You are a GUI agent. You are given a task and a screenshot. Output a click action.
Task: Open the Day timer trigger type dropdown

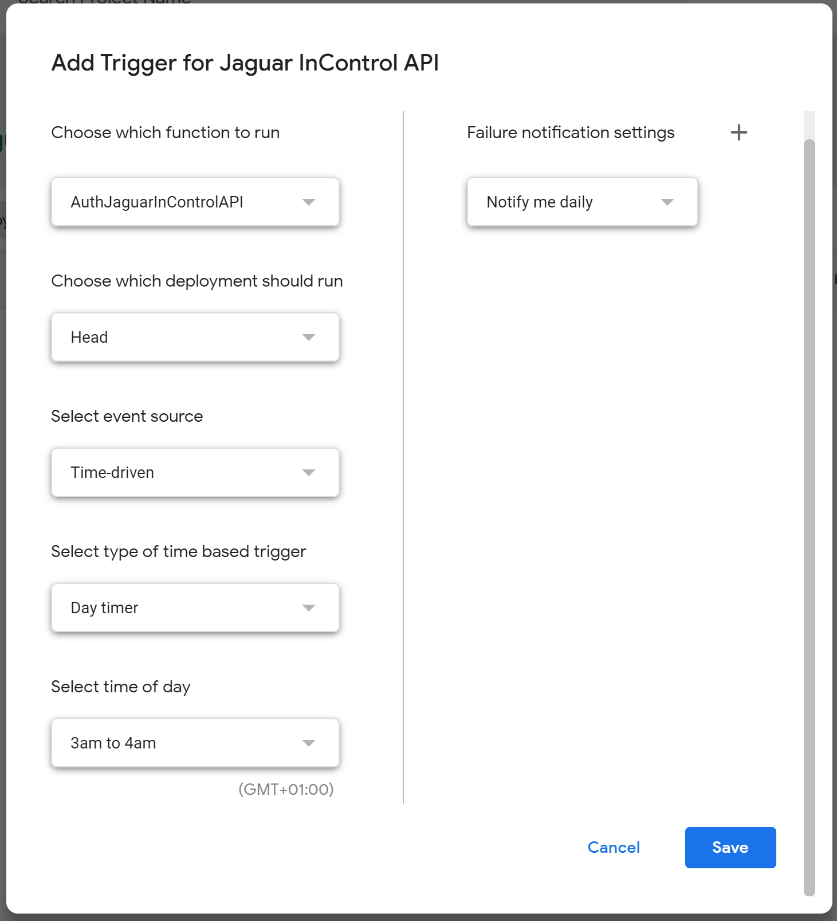[x=195, y=608]
